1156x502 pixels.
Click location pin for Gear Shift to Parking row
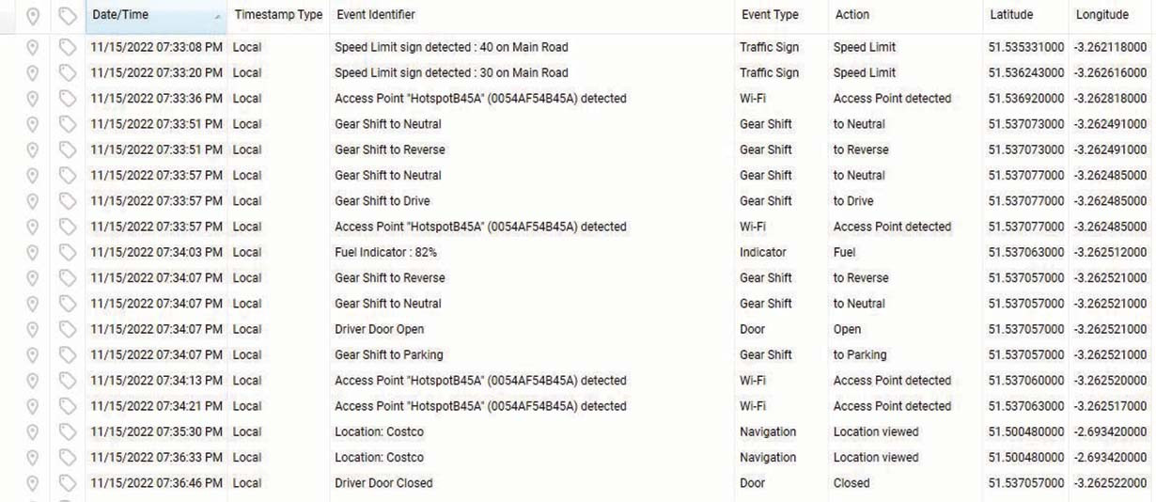tap(32, 354)
